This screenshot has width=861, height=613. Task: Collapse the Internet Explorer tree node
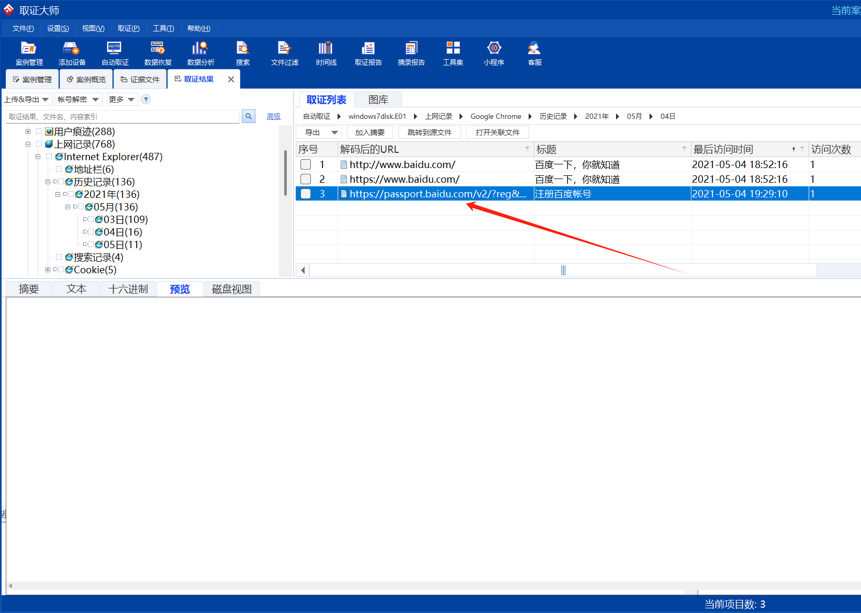(38, 157)
